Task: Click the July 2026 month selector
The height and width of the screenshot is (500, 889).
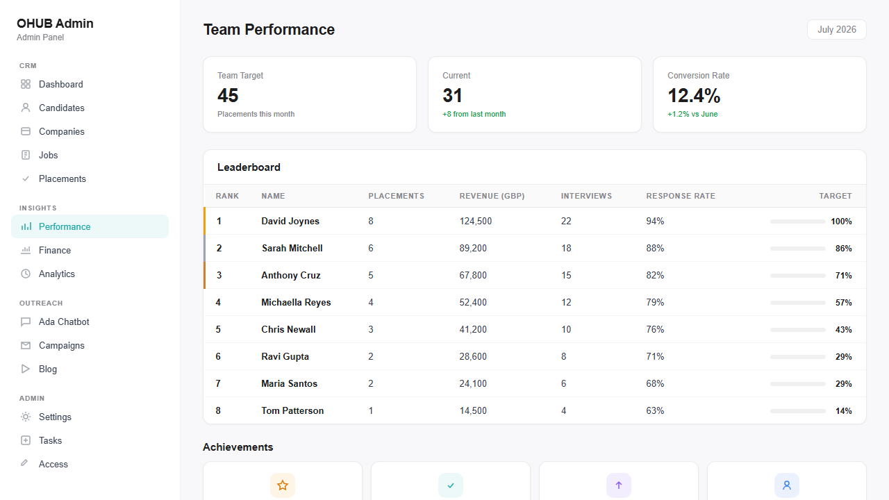Action: pyautogui.click(x=837, y=29)
